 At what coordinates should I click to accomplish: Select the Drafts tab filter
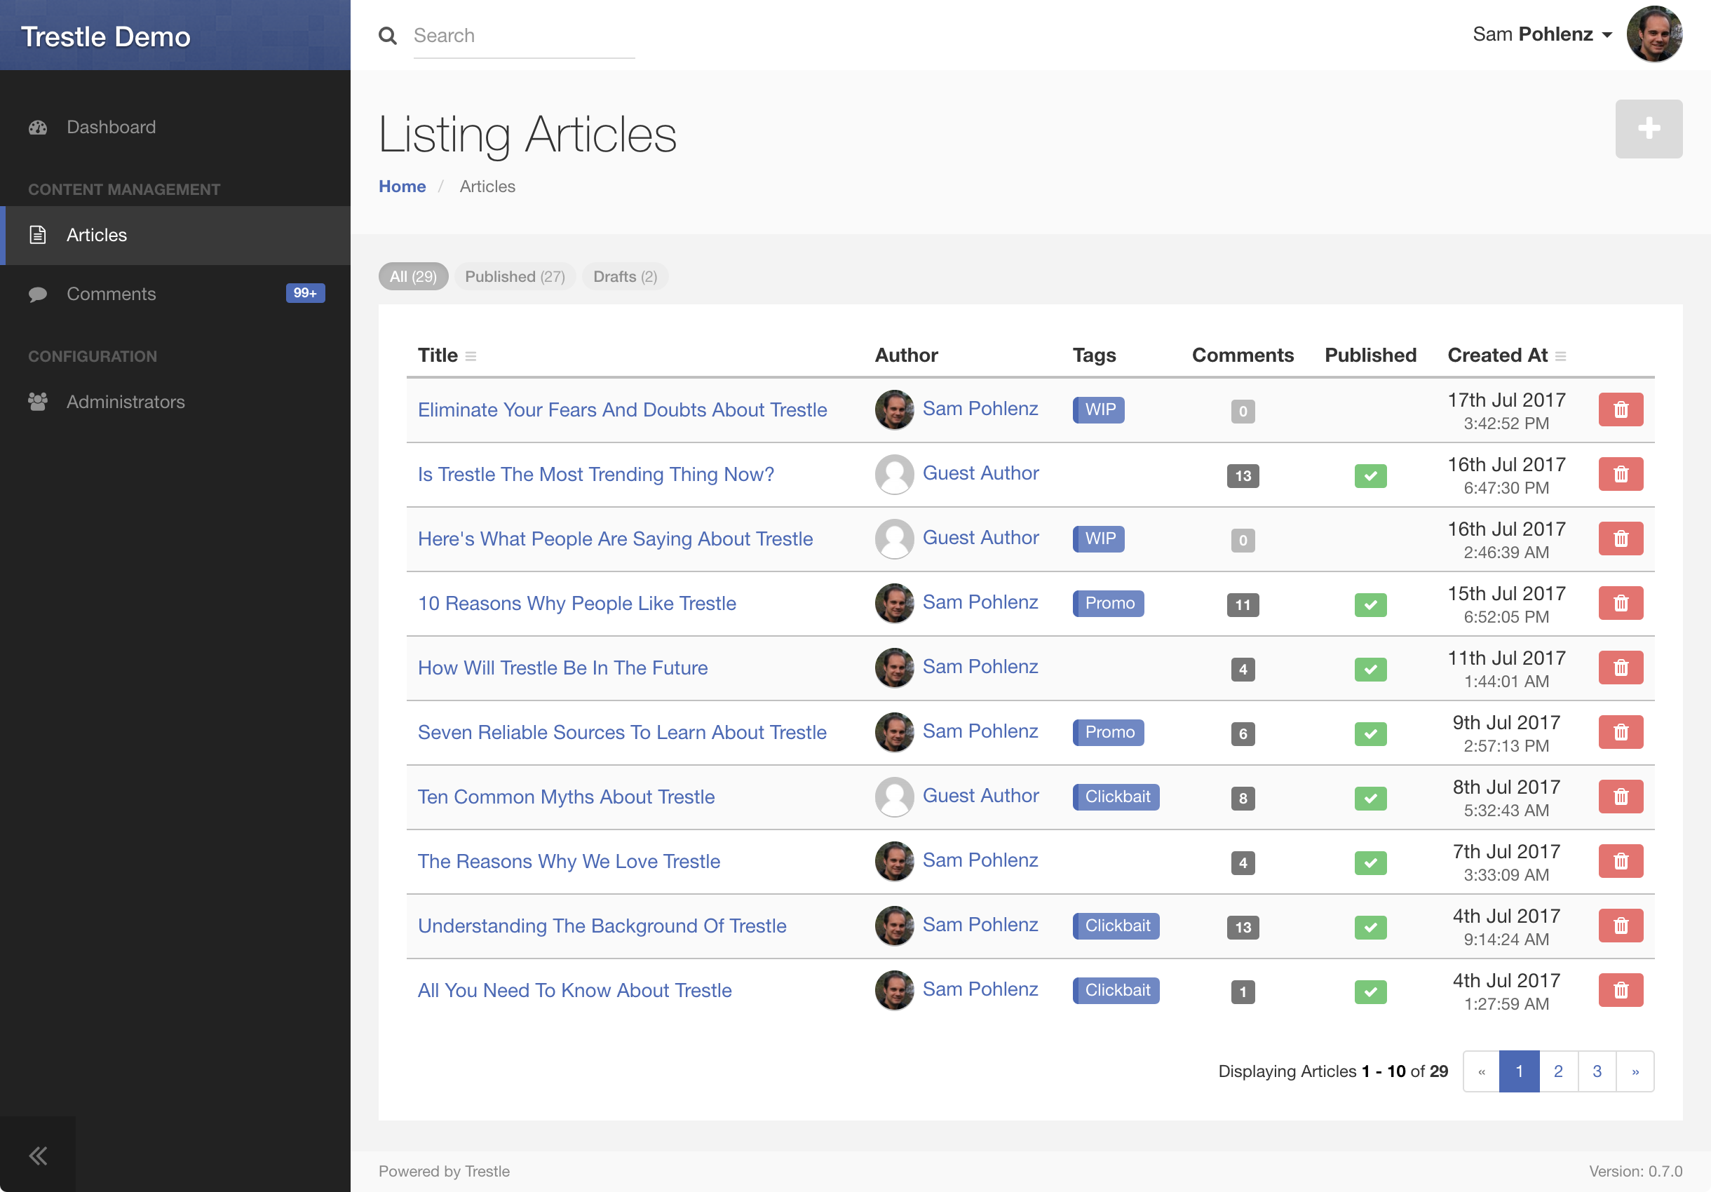(x=625, y=276)
